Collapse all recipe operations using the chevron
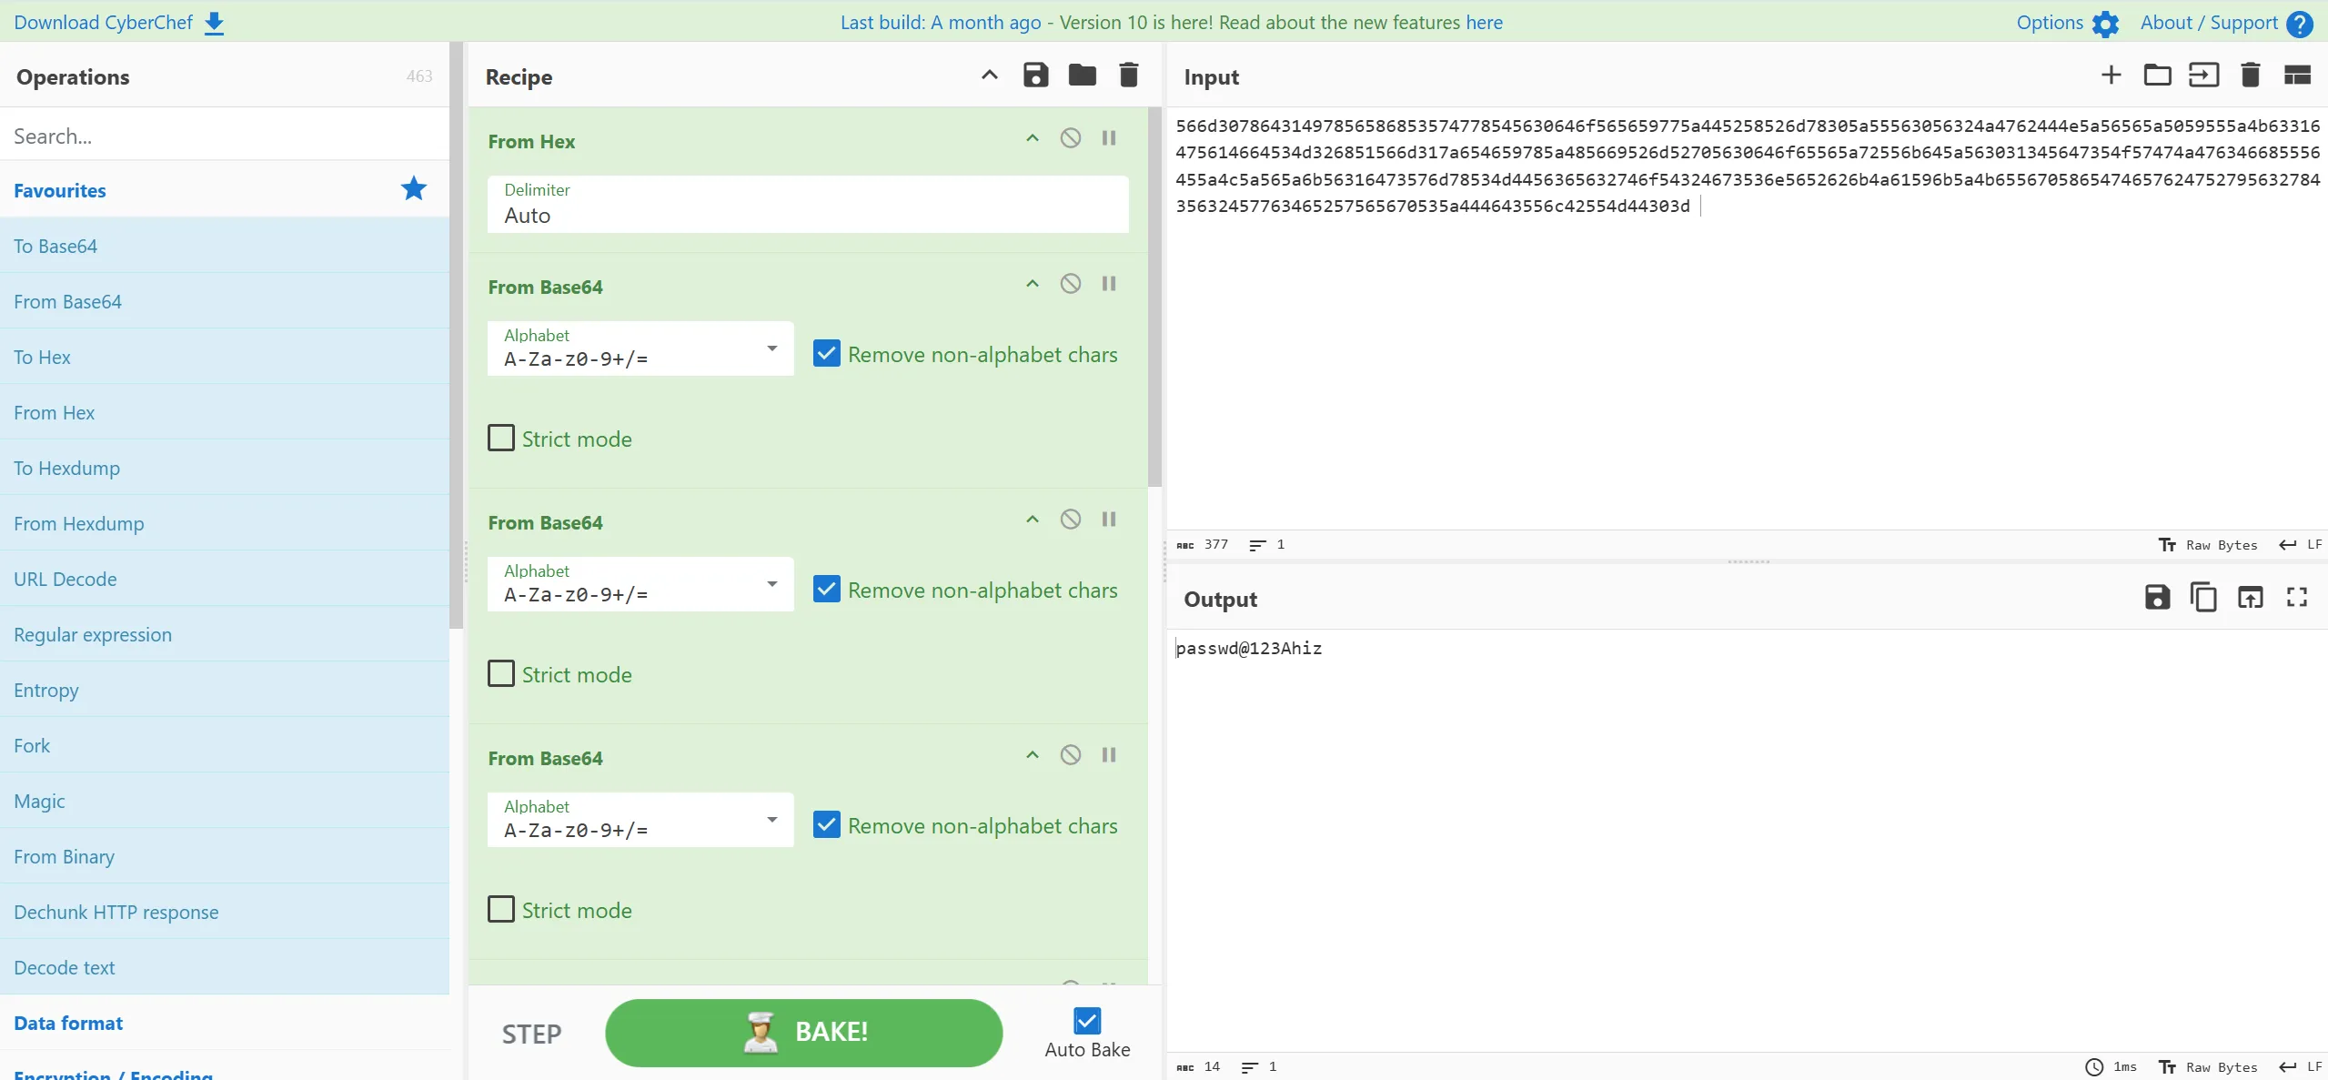Viewport: 2328px width, 1080px height. [x=989, y=76]
